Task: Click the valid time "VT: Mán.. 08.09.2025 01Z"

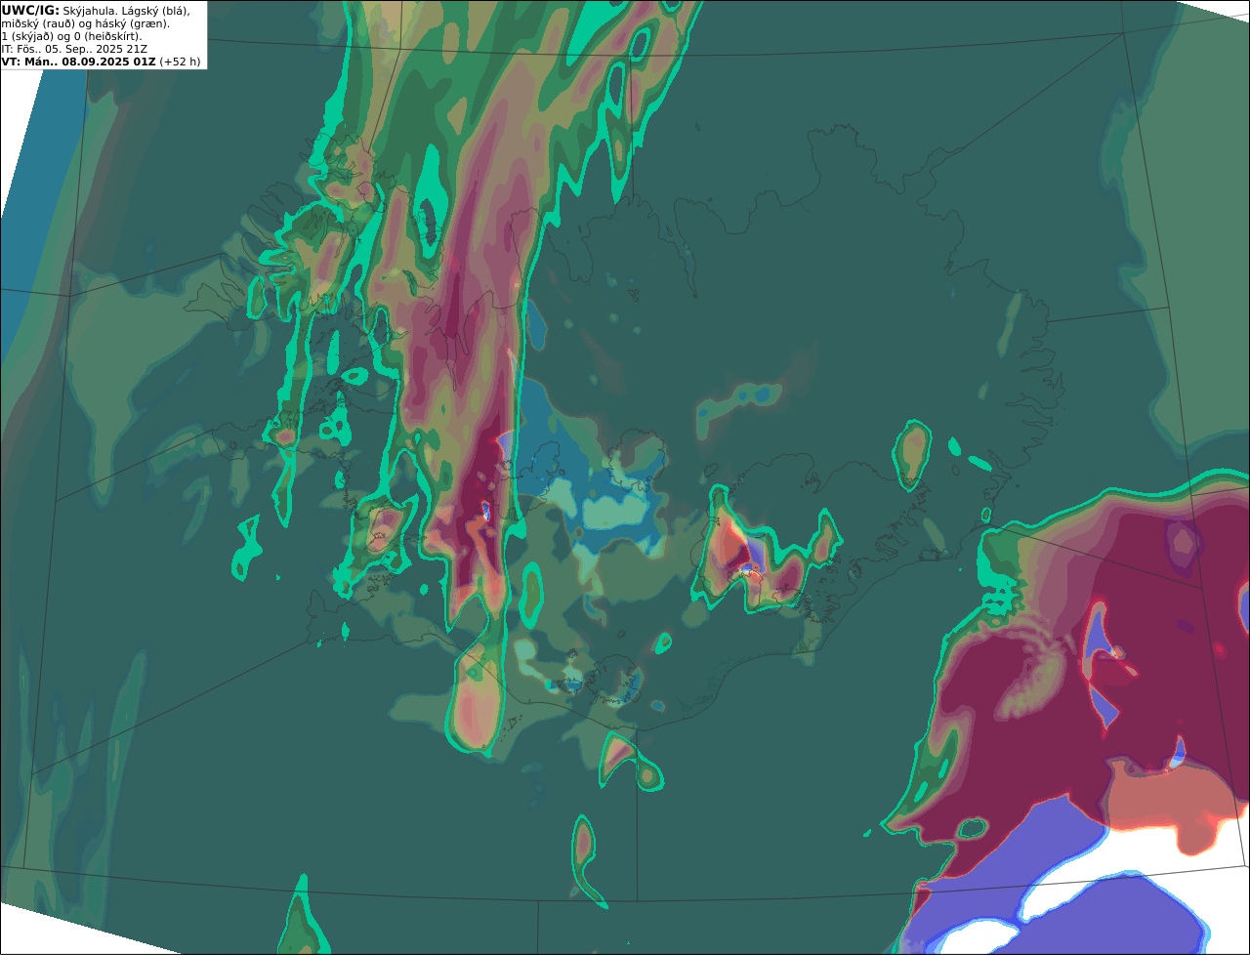Action: click(79, 62)
